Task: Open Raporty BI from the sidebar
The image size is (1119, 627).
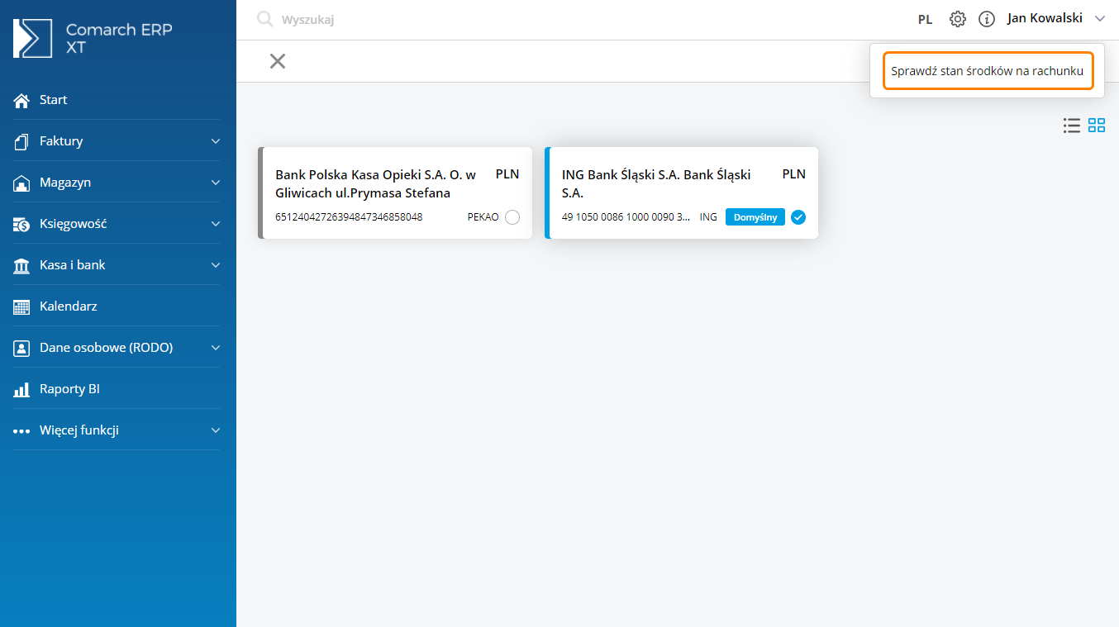Action: point(69,388)
